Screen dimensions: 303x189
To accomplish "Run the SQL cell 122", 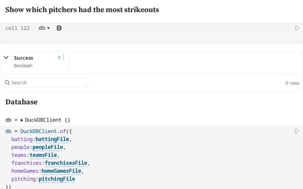I will (x=297, y=28).
